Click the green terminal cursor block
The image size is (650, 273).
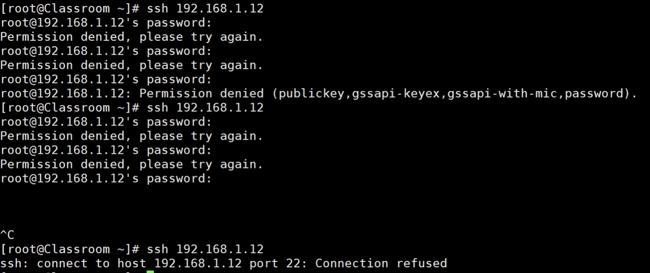click(x=150, y=271)
